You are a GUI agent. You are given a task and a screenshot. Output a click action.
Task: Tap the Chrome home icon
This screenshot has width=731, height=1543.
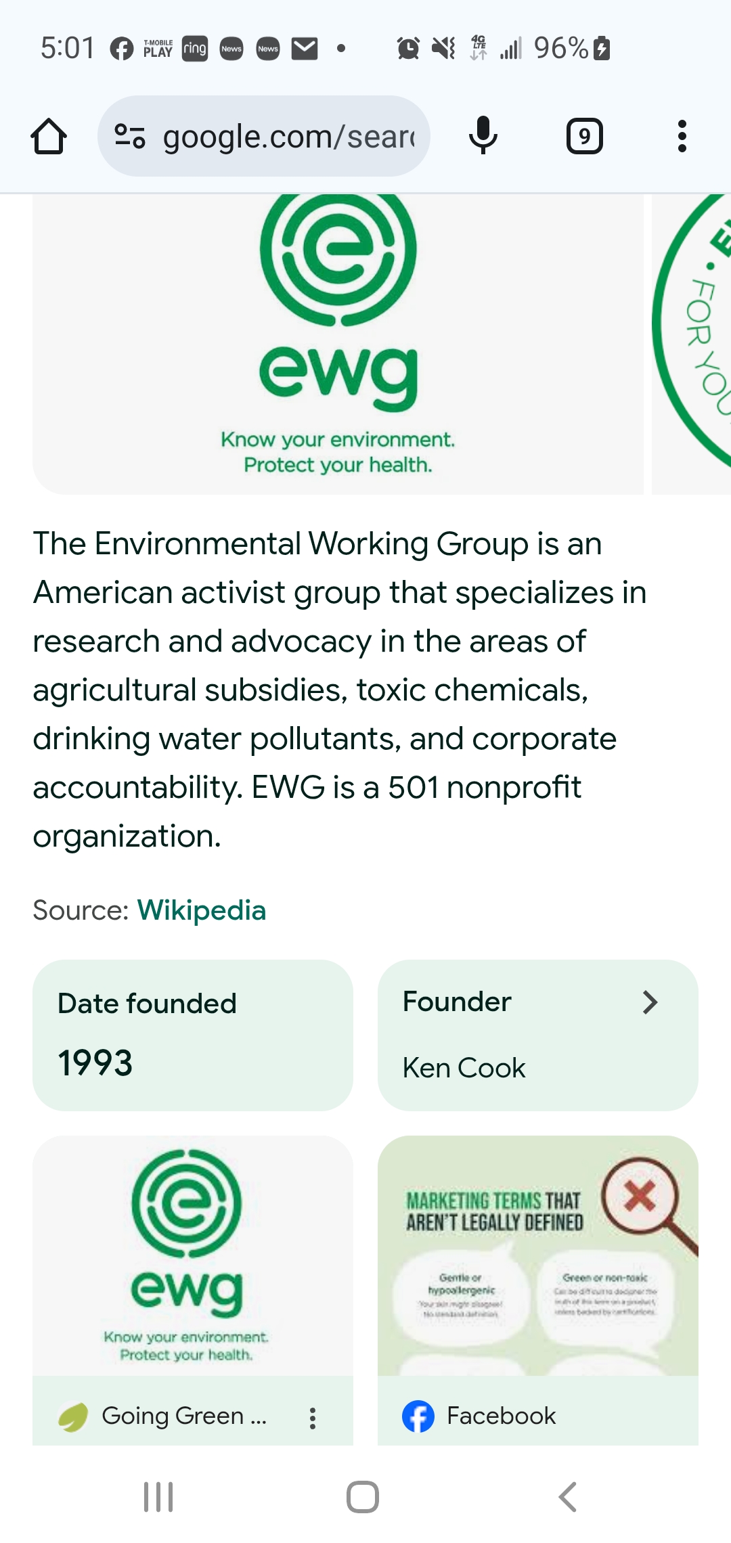pos(49,137)
